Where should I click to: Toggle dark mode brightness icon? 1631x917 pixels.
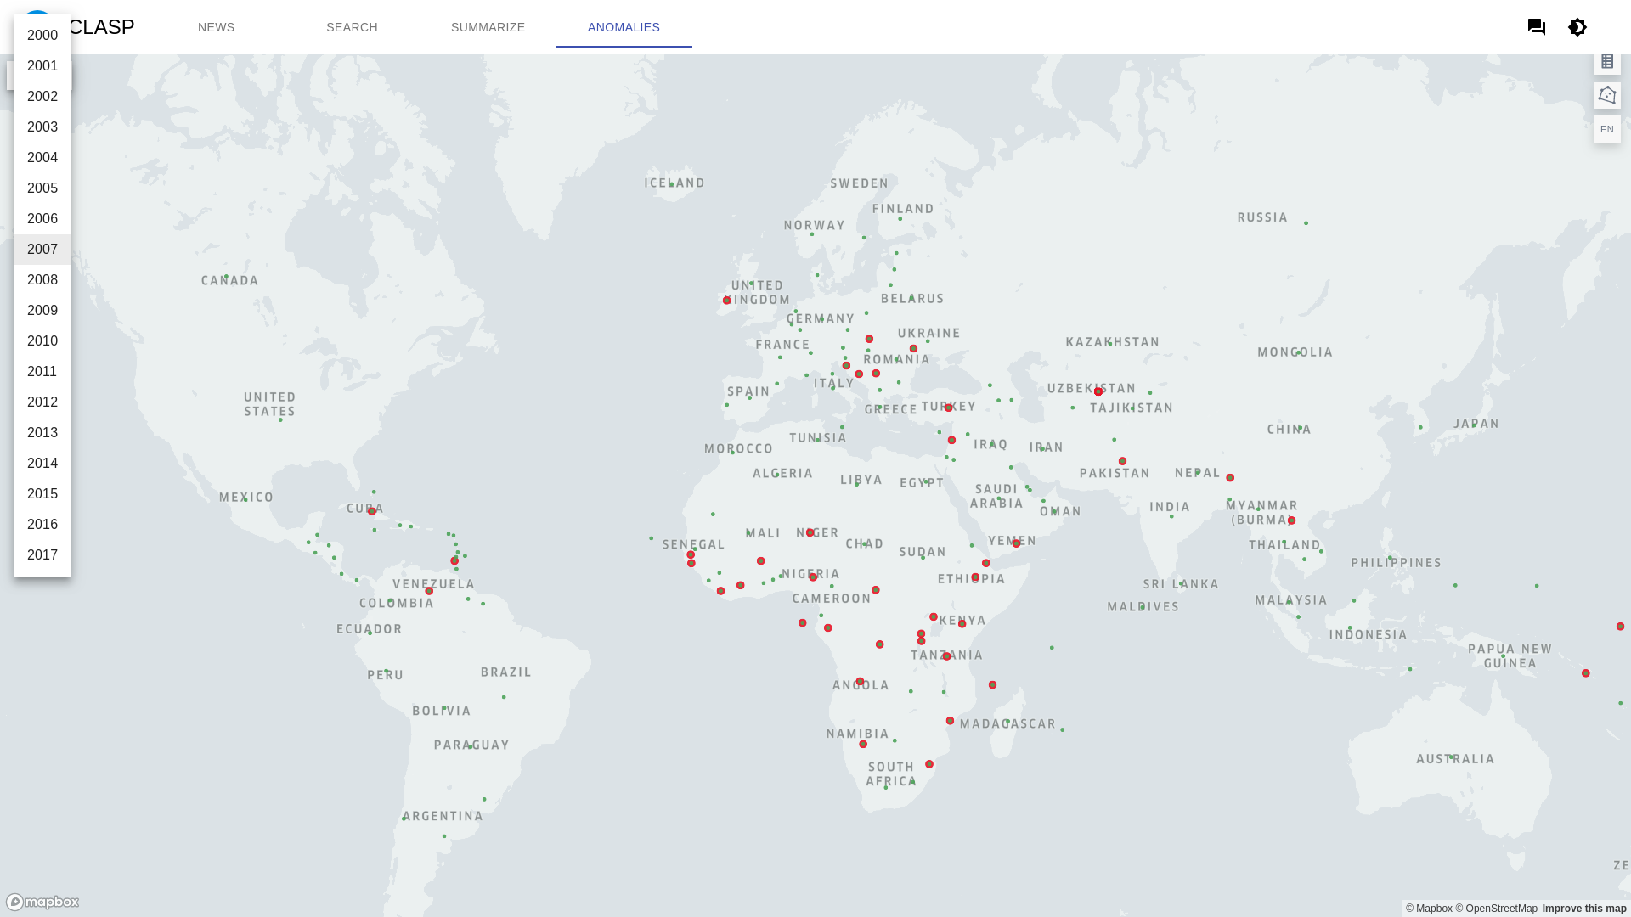tap(1577, 27)
